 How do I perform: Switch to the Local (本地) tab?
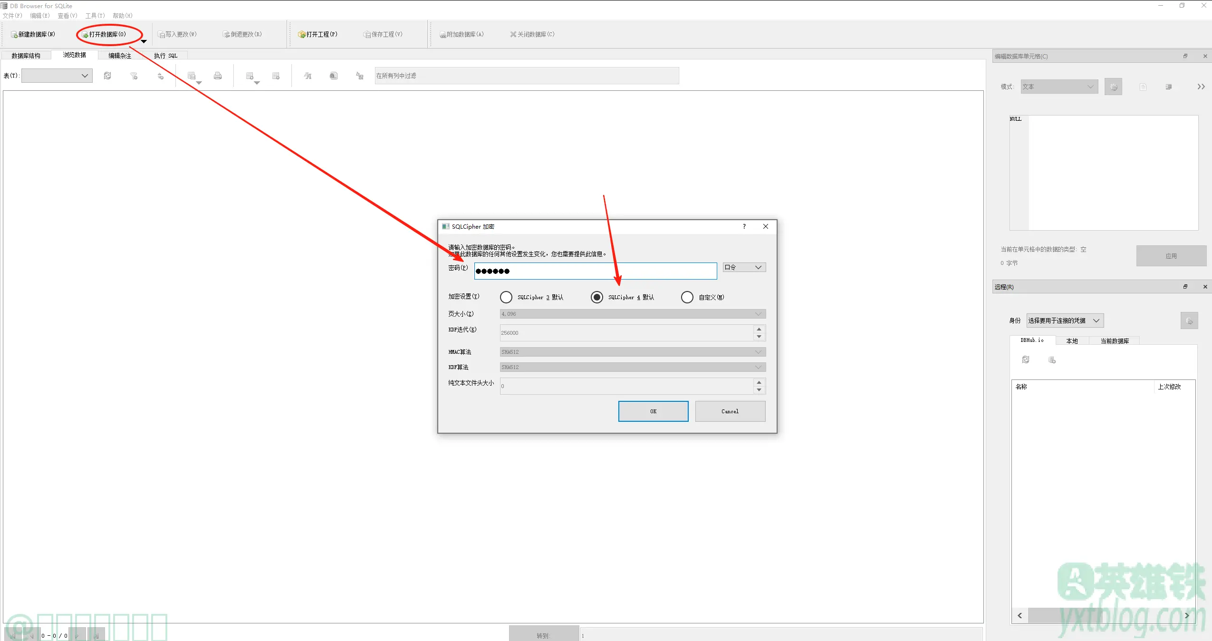[1072, 341]
